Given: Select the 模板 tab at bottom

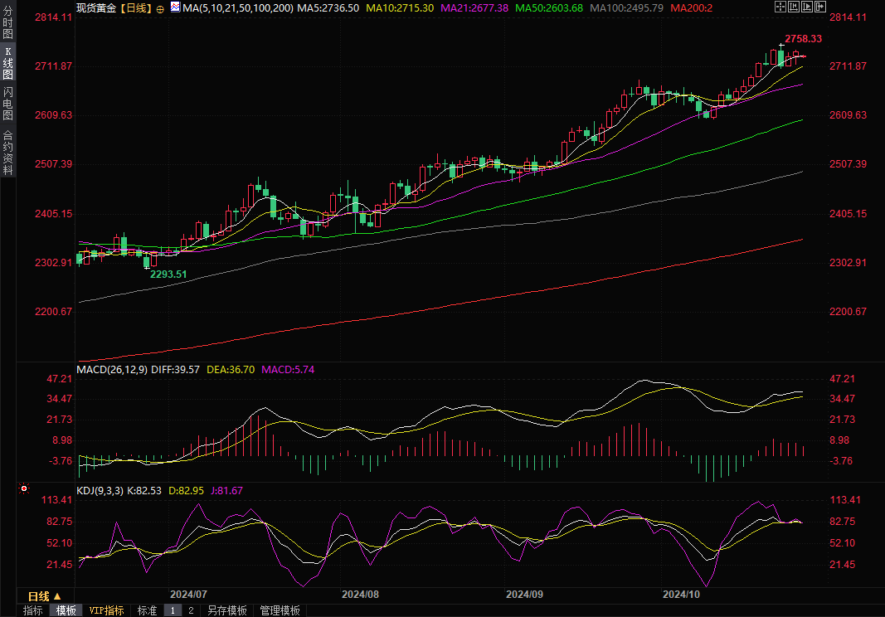Looking at the screenshot, I should click(x=66, y=610).
